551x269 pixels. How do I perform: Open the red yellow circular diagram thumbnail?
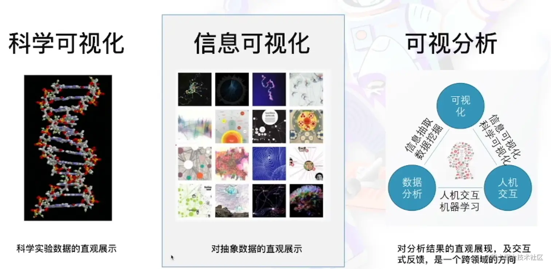(306, 126)
